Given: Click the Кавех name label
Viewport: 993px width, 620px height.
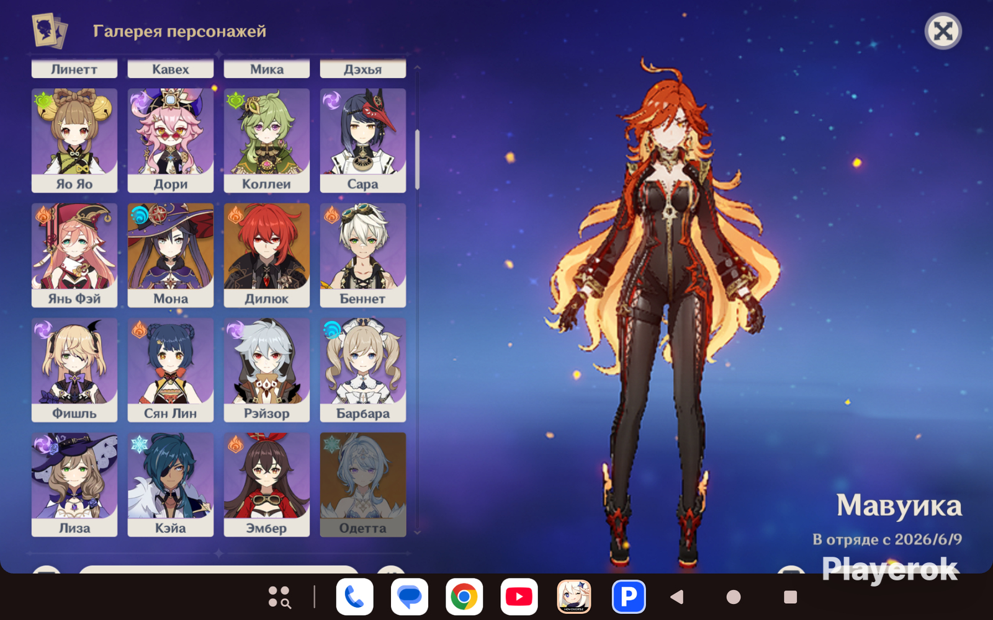Looking at the screenshot, I should pos(171,69).
